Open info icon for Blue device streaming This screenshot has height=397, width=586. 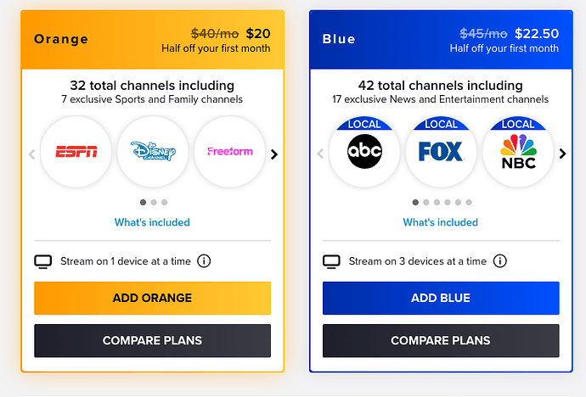[500, 261]
